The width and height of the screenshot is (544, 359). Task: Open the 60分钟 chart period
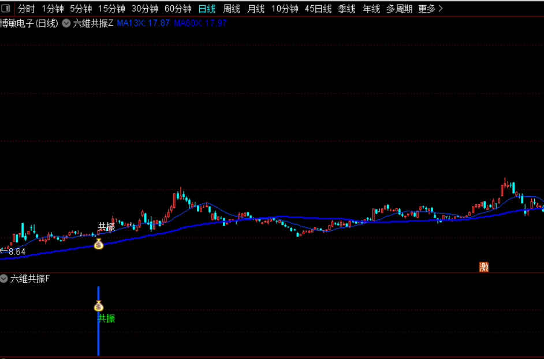pyautogui.click(x=178, y=9)
